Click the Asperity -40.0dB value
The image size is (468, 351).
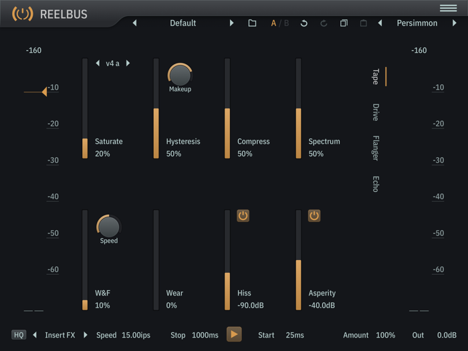[x=322, y=306]
